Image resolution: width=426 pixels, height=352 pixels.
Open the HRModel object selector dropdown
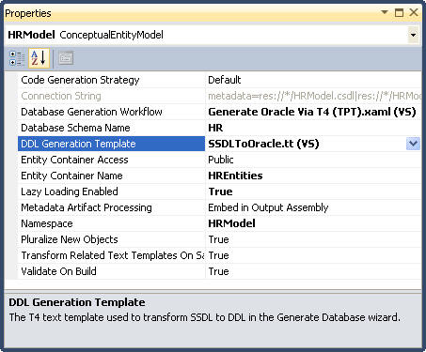tap(413, 35)
